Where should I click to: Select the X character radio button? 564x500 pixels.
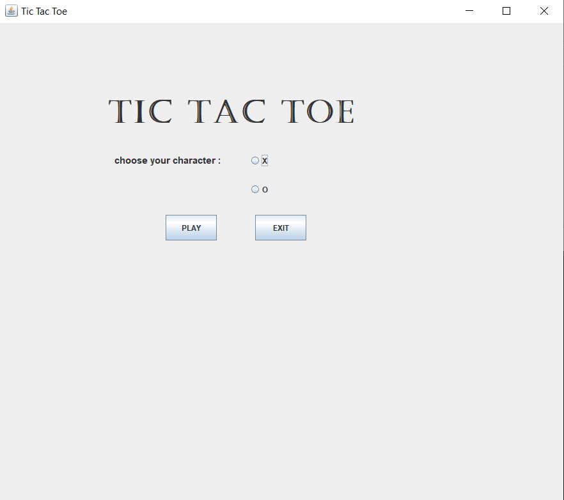[x=255, y=160]
